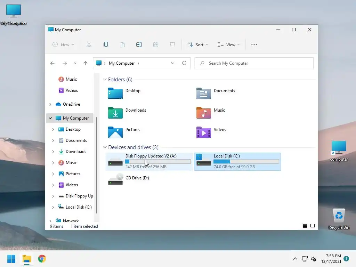This screenshot has width=356, height=267.
Task: Collapse the Folders (6) group
Action: 105,80
